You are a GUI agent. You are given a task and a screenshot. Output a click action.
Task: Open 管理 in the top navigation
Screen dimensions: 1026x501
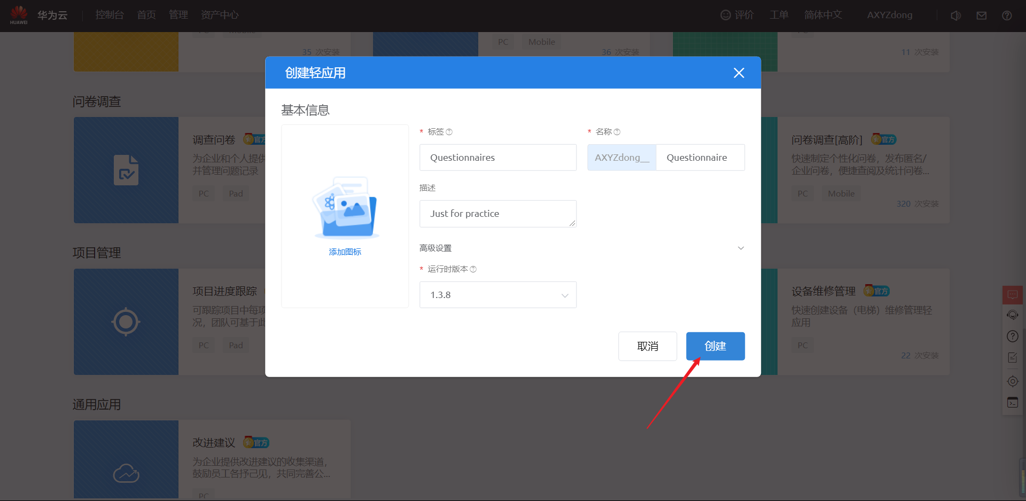178,15
